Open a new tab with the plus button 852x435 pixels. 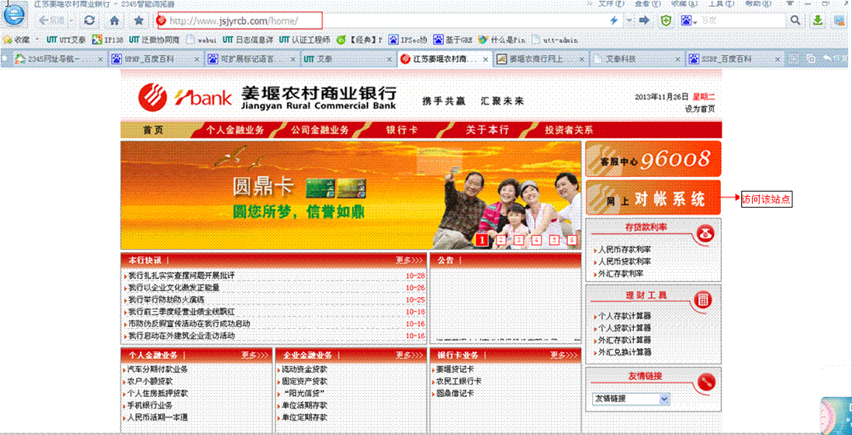[794, 59]
